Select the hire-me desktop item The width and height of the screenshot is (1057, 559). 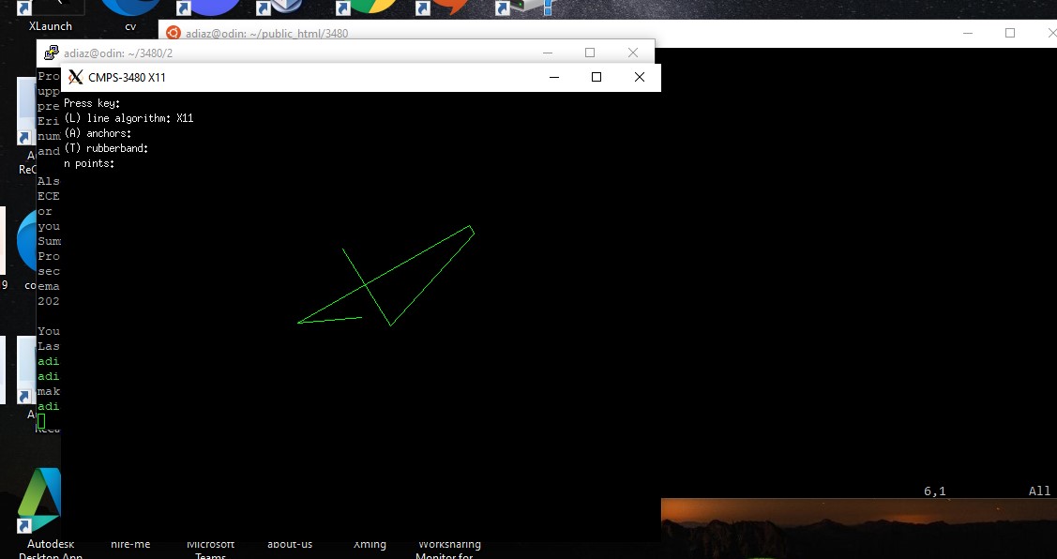130,544
